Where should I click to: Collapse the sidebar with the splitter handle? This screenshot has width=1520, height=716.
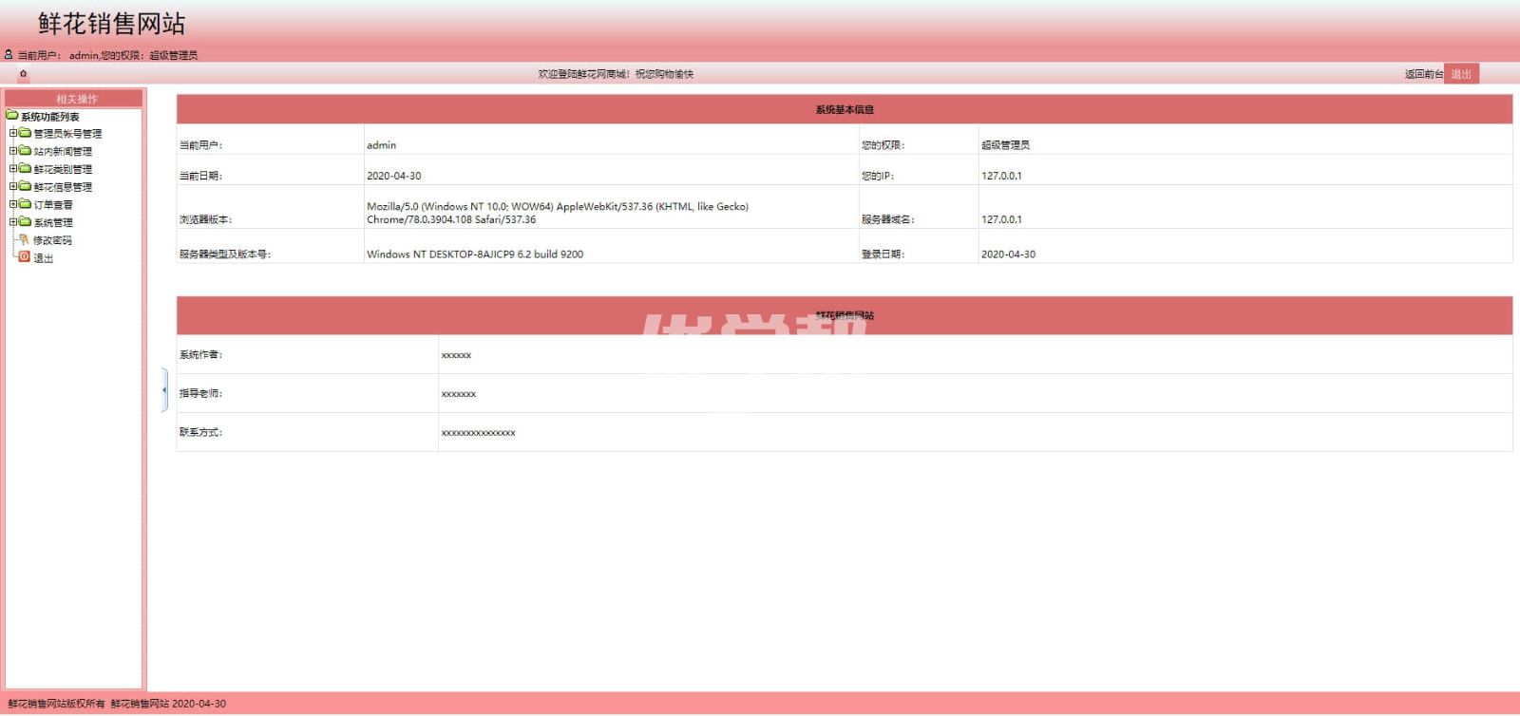(x=164, y=389)
